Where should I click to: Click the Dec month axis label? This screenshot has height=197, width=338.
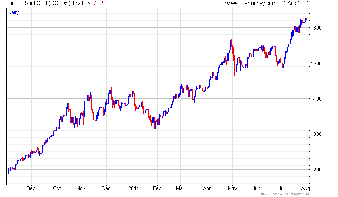(106, 188)
